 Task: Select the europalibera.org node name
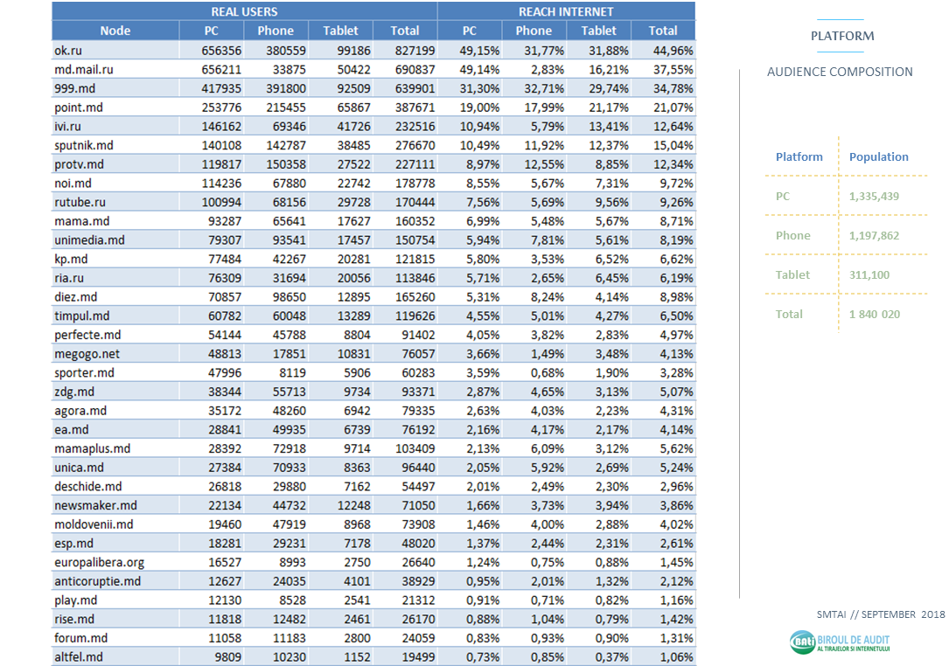99,562
